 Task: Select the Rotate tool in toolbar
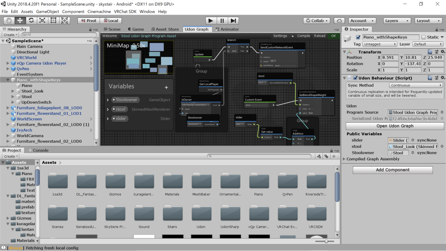[x=31, y=21]
